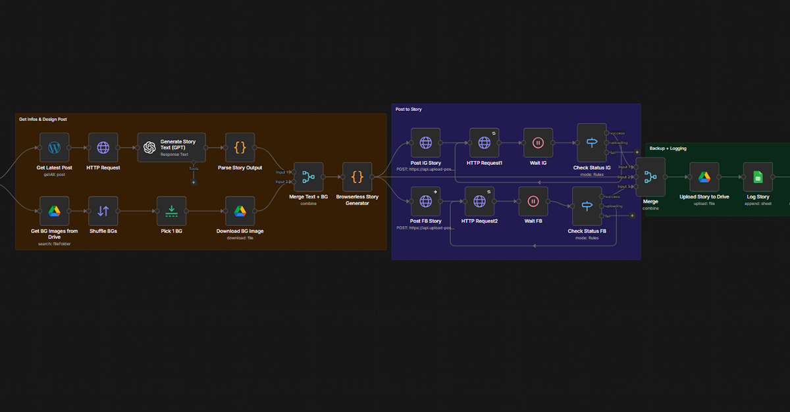Select the Shuffle BGs sort node

pos(103,211)
